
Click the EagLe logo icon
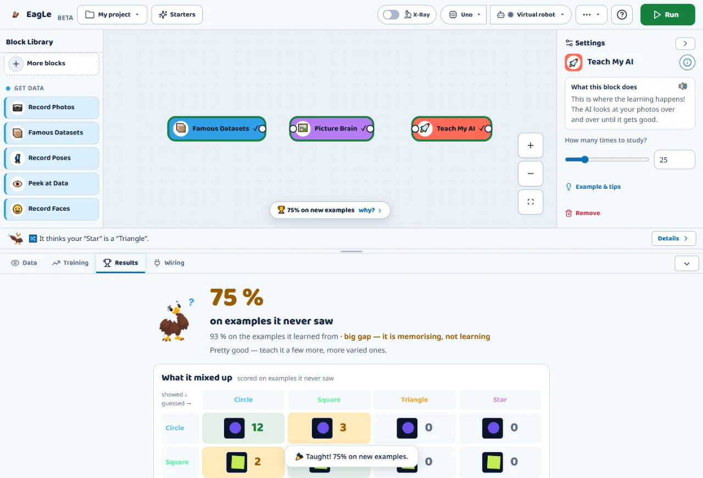[15, 15]
